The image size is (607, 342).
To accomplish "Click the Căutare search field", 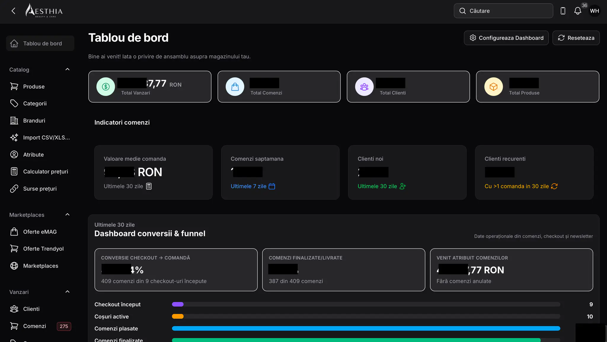I will (x=503, y=11).
